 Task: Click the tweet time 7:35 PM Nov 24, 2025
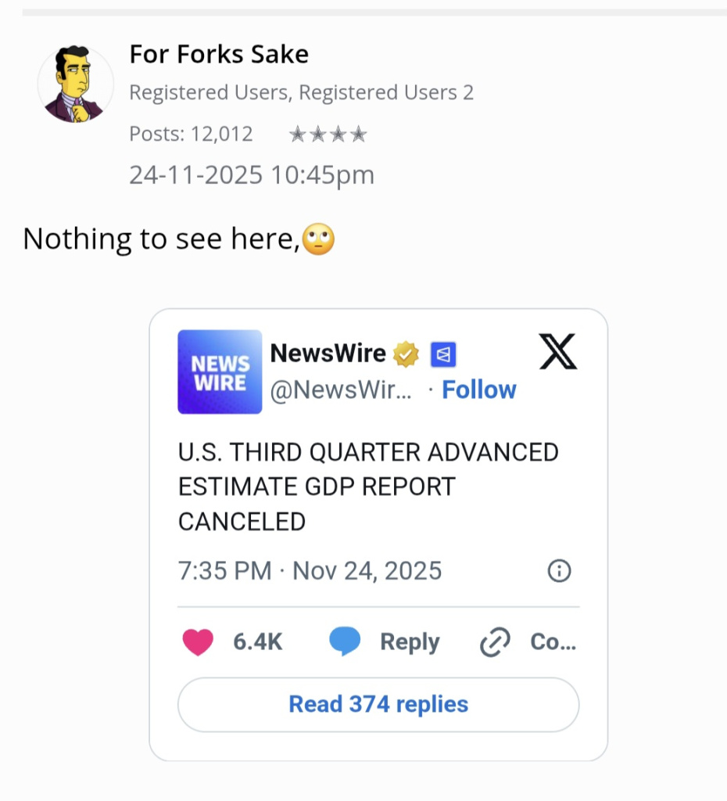point(310,571)
